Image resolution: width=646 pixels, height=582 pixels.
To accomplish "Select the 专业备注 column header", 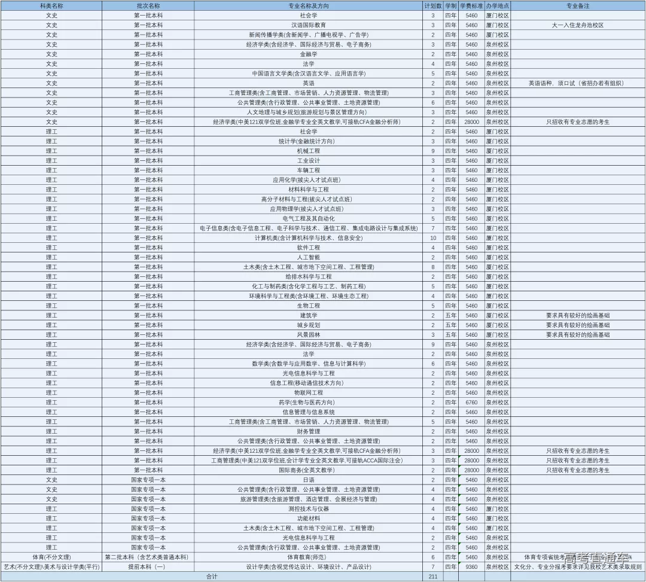I will pos(578,5).
